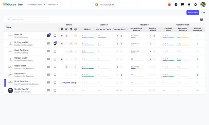Viewport: 209px width, 125px height.
Task: Focus the Search client field
Action: pyautogui.click(x=27, y=20)
